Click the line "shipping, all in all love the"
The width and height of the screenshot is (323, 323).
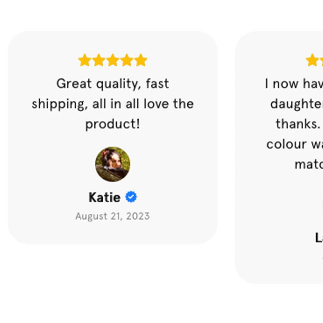pos(113,104)
